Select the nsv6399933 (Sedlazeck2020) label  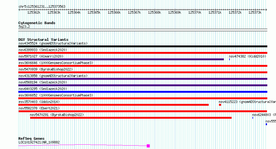pyautogui.click(x=43, y=50)
